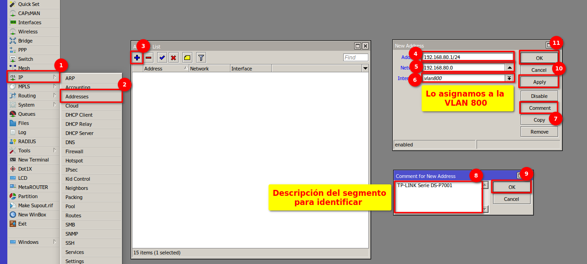Open Interfaces from the sidebar

coord(29,22)
